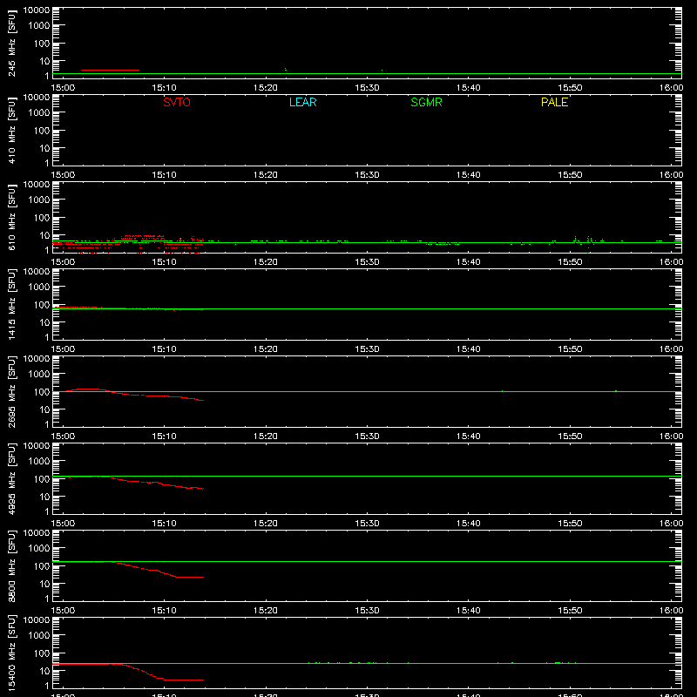Click the red SVTO station legend label
Screen dimensions: 697x697
177,102
